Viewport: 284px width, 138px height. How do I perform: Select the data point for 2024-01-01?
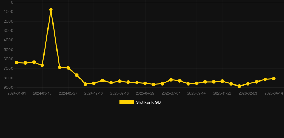coord(17,63)
